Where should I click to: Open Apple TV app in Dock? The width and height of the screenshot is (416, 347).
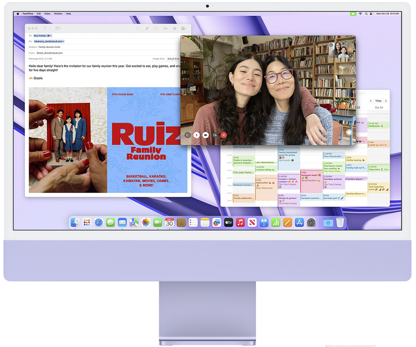pos(228,222)
